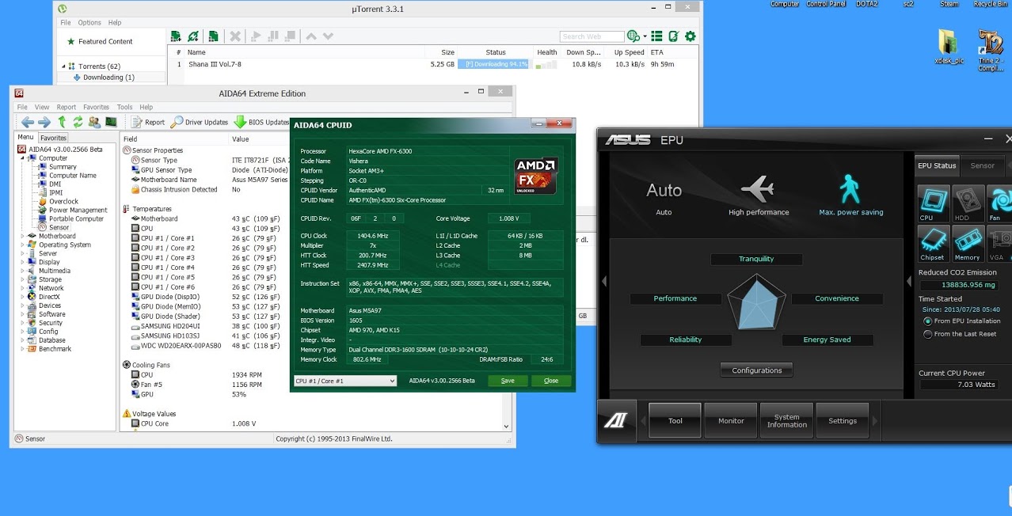Viewport: 1012px width, 516px height.
Task: Move torrent down the queue in µTorrent
Action: [328, 36]
